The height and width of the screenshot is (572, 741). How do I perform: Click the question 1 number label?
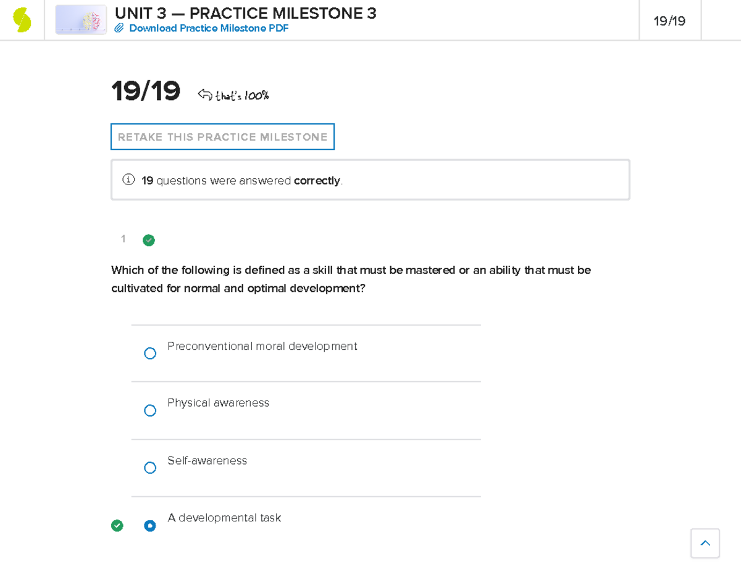tap(123, 239)
